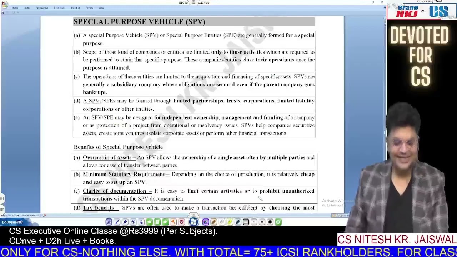Image resolution: width=457 pixels, height=257 pixels.
Task: Click the purple screen board icon
Action: point(206,222)
